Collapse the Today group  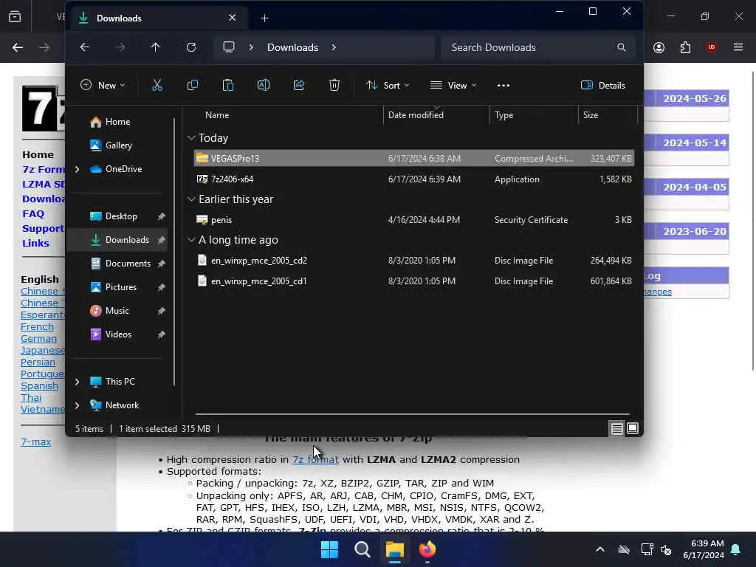[x=191, y=138]
